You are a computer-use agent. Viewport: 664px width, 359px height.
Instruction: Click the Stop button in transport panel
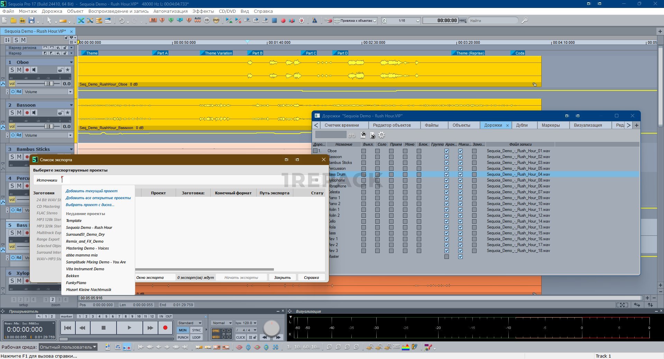pos(103,328)
